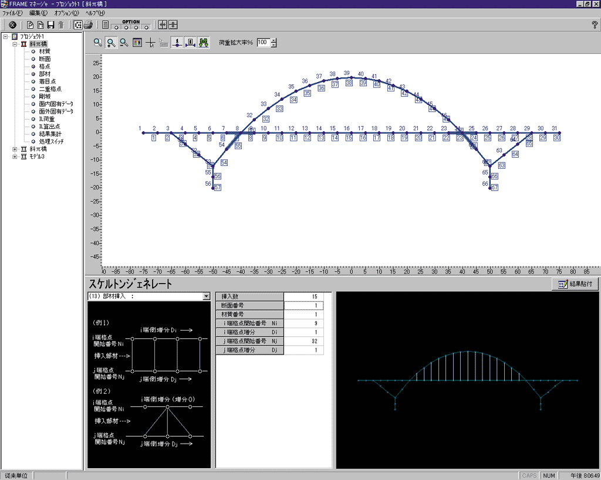
Task: Click the zoom in magnifier icon
Action: tap(111, 43)
